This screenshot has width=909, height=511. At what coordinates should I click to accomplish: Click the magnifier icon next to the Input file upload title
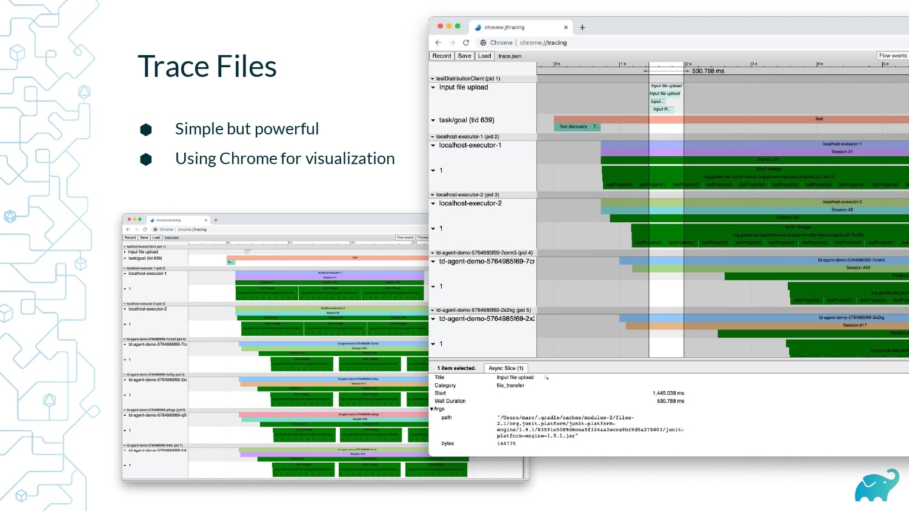(546, 377)
